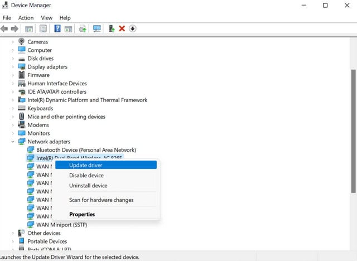
Task: Choose Uninstall device from context menu
Action: pos(106,186)
